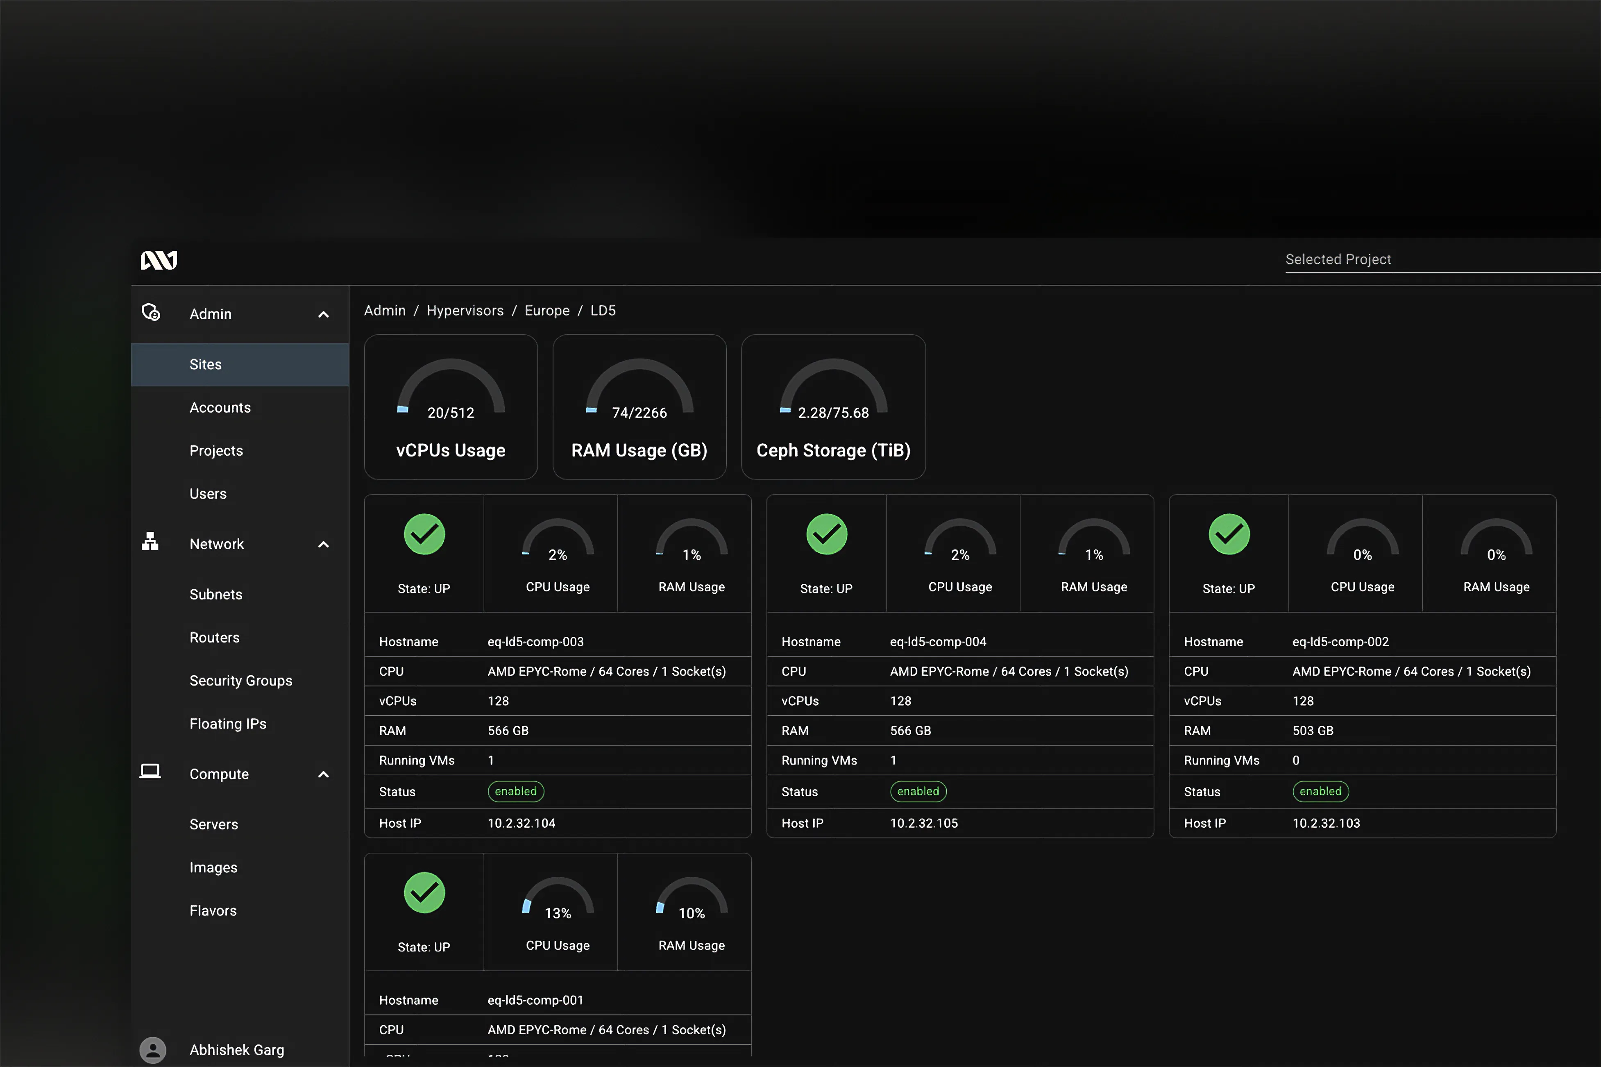Image resolution: width=1601 pixels, height=1067 pixels.
Task: Click green State UP checkmark for eq-ld5-comp-002
Action: [x=1229, y=535]
